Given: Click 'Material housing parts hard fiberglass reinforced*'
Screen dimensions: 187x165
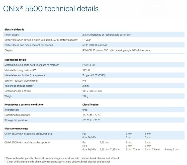Looking at the screenshot, I should pyautogui.click(x=32, y=65).
